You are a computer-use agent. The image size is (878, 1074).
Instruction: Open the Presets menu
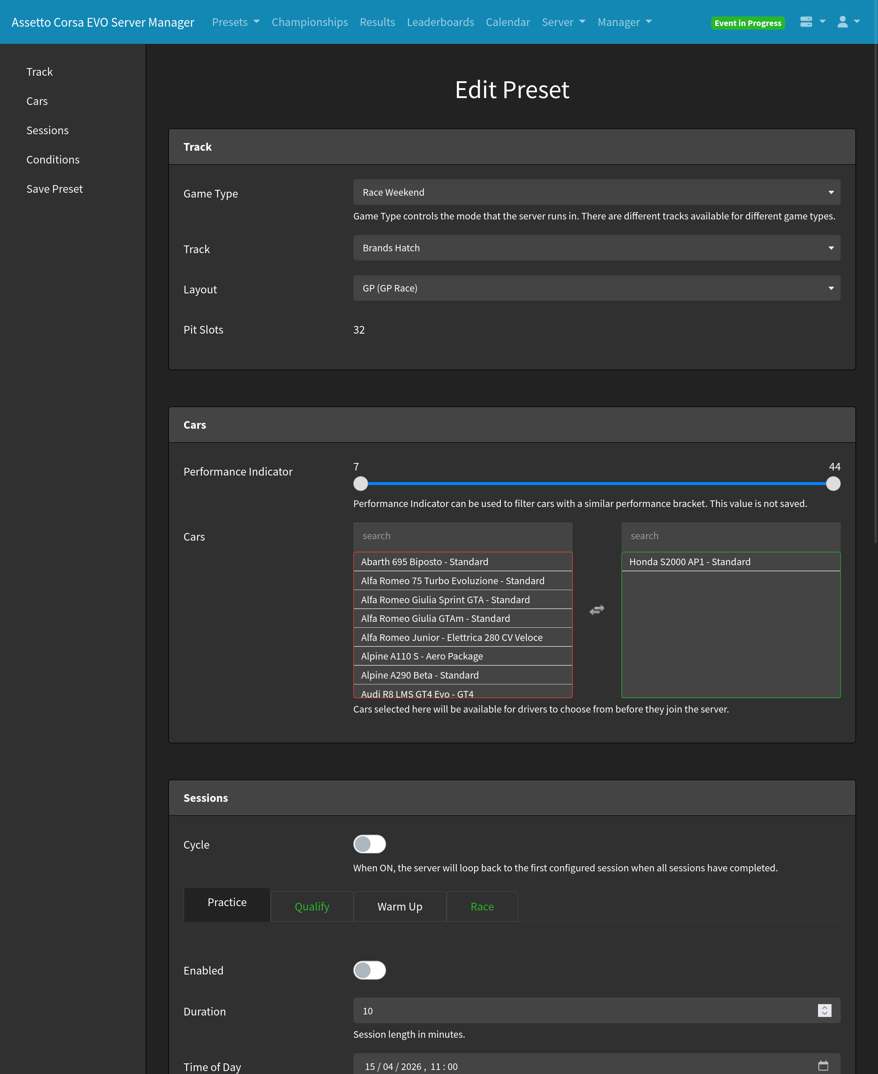pos(236,22)
